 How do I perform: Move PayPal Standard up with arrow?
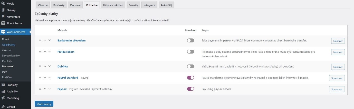[x=45, y=78]
